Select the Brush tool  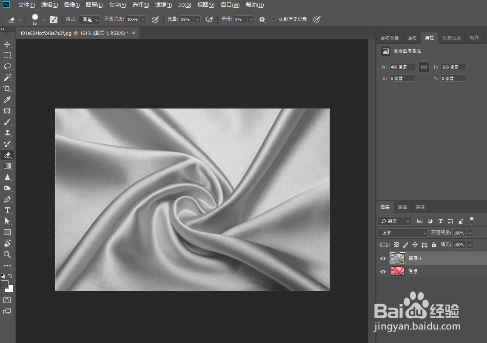tap(7, 122)
